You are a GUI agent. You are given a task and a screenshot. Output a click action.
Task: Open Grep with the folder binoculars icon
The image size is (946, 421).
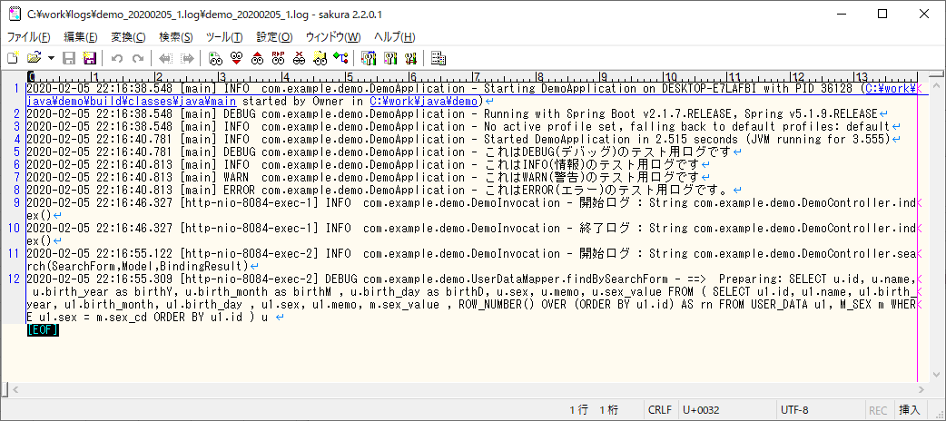pyautogui.click(x=320, y=58)
